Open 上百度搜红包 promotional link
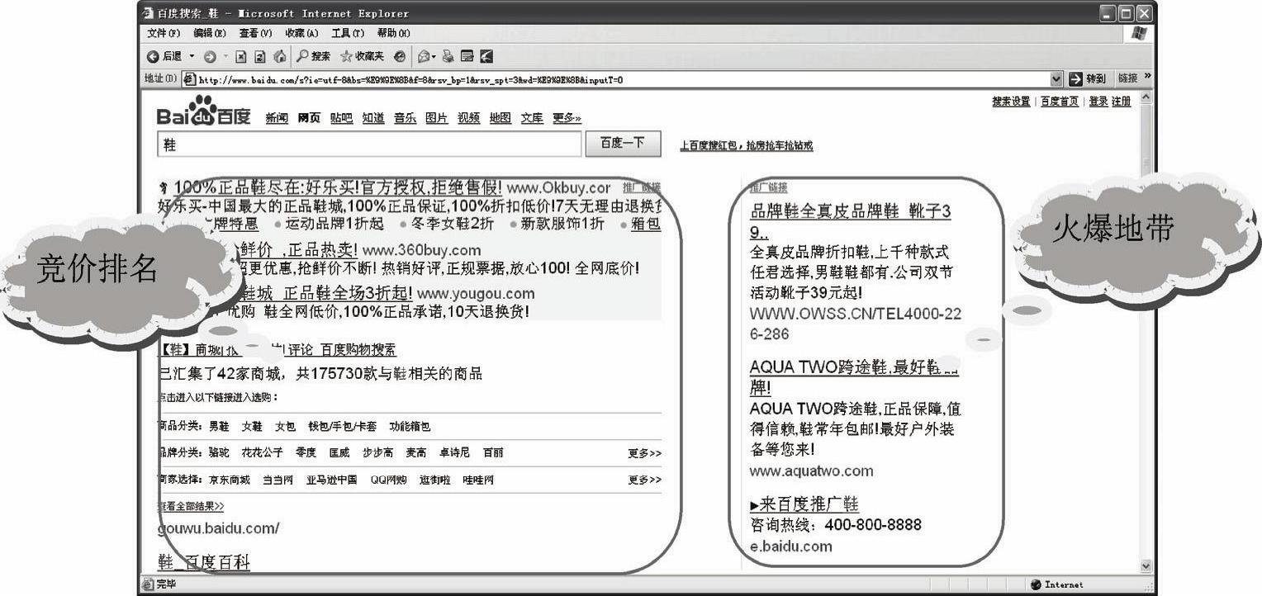Viewport: 1262px width, 596px height. click(x=747, y=145)
